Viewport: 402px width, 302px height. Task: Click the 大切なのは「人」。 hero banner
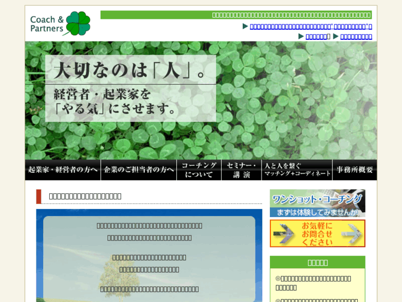click(201, 100)
